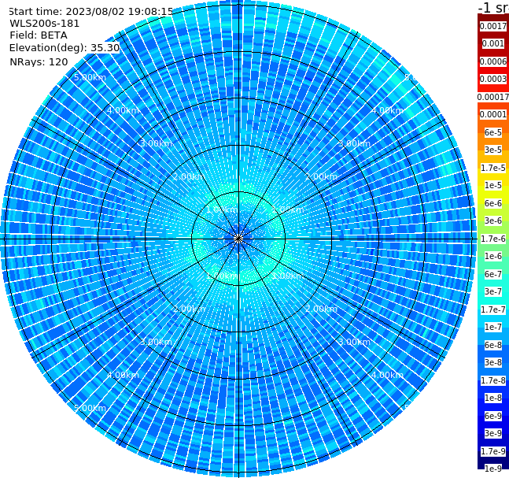Screen dimensions: 509x478
Task: Select the 1e-6 colorbar value
Action: (x=493, y=256)
